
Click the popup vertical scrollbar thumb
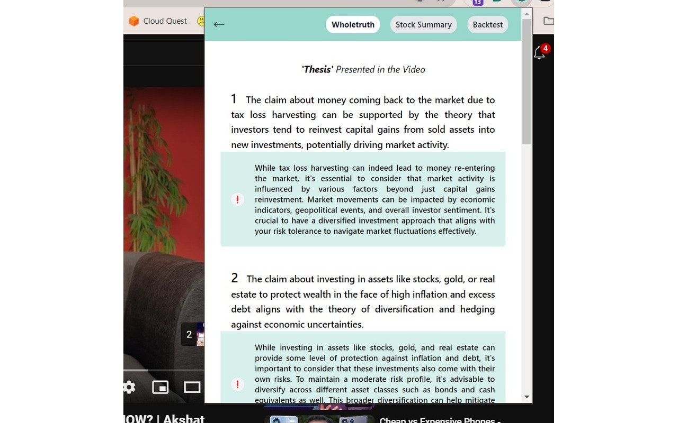click(527, 81)
